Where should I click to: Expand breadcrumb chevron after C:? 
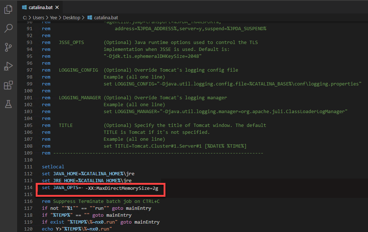[30, 17]
